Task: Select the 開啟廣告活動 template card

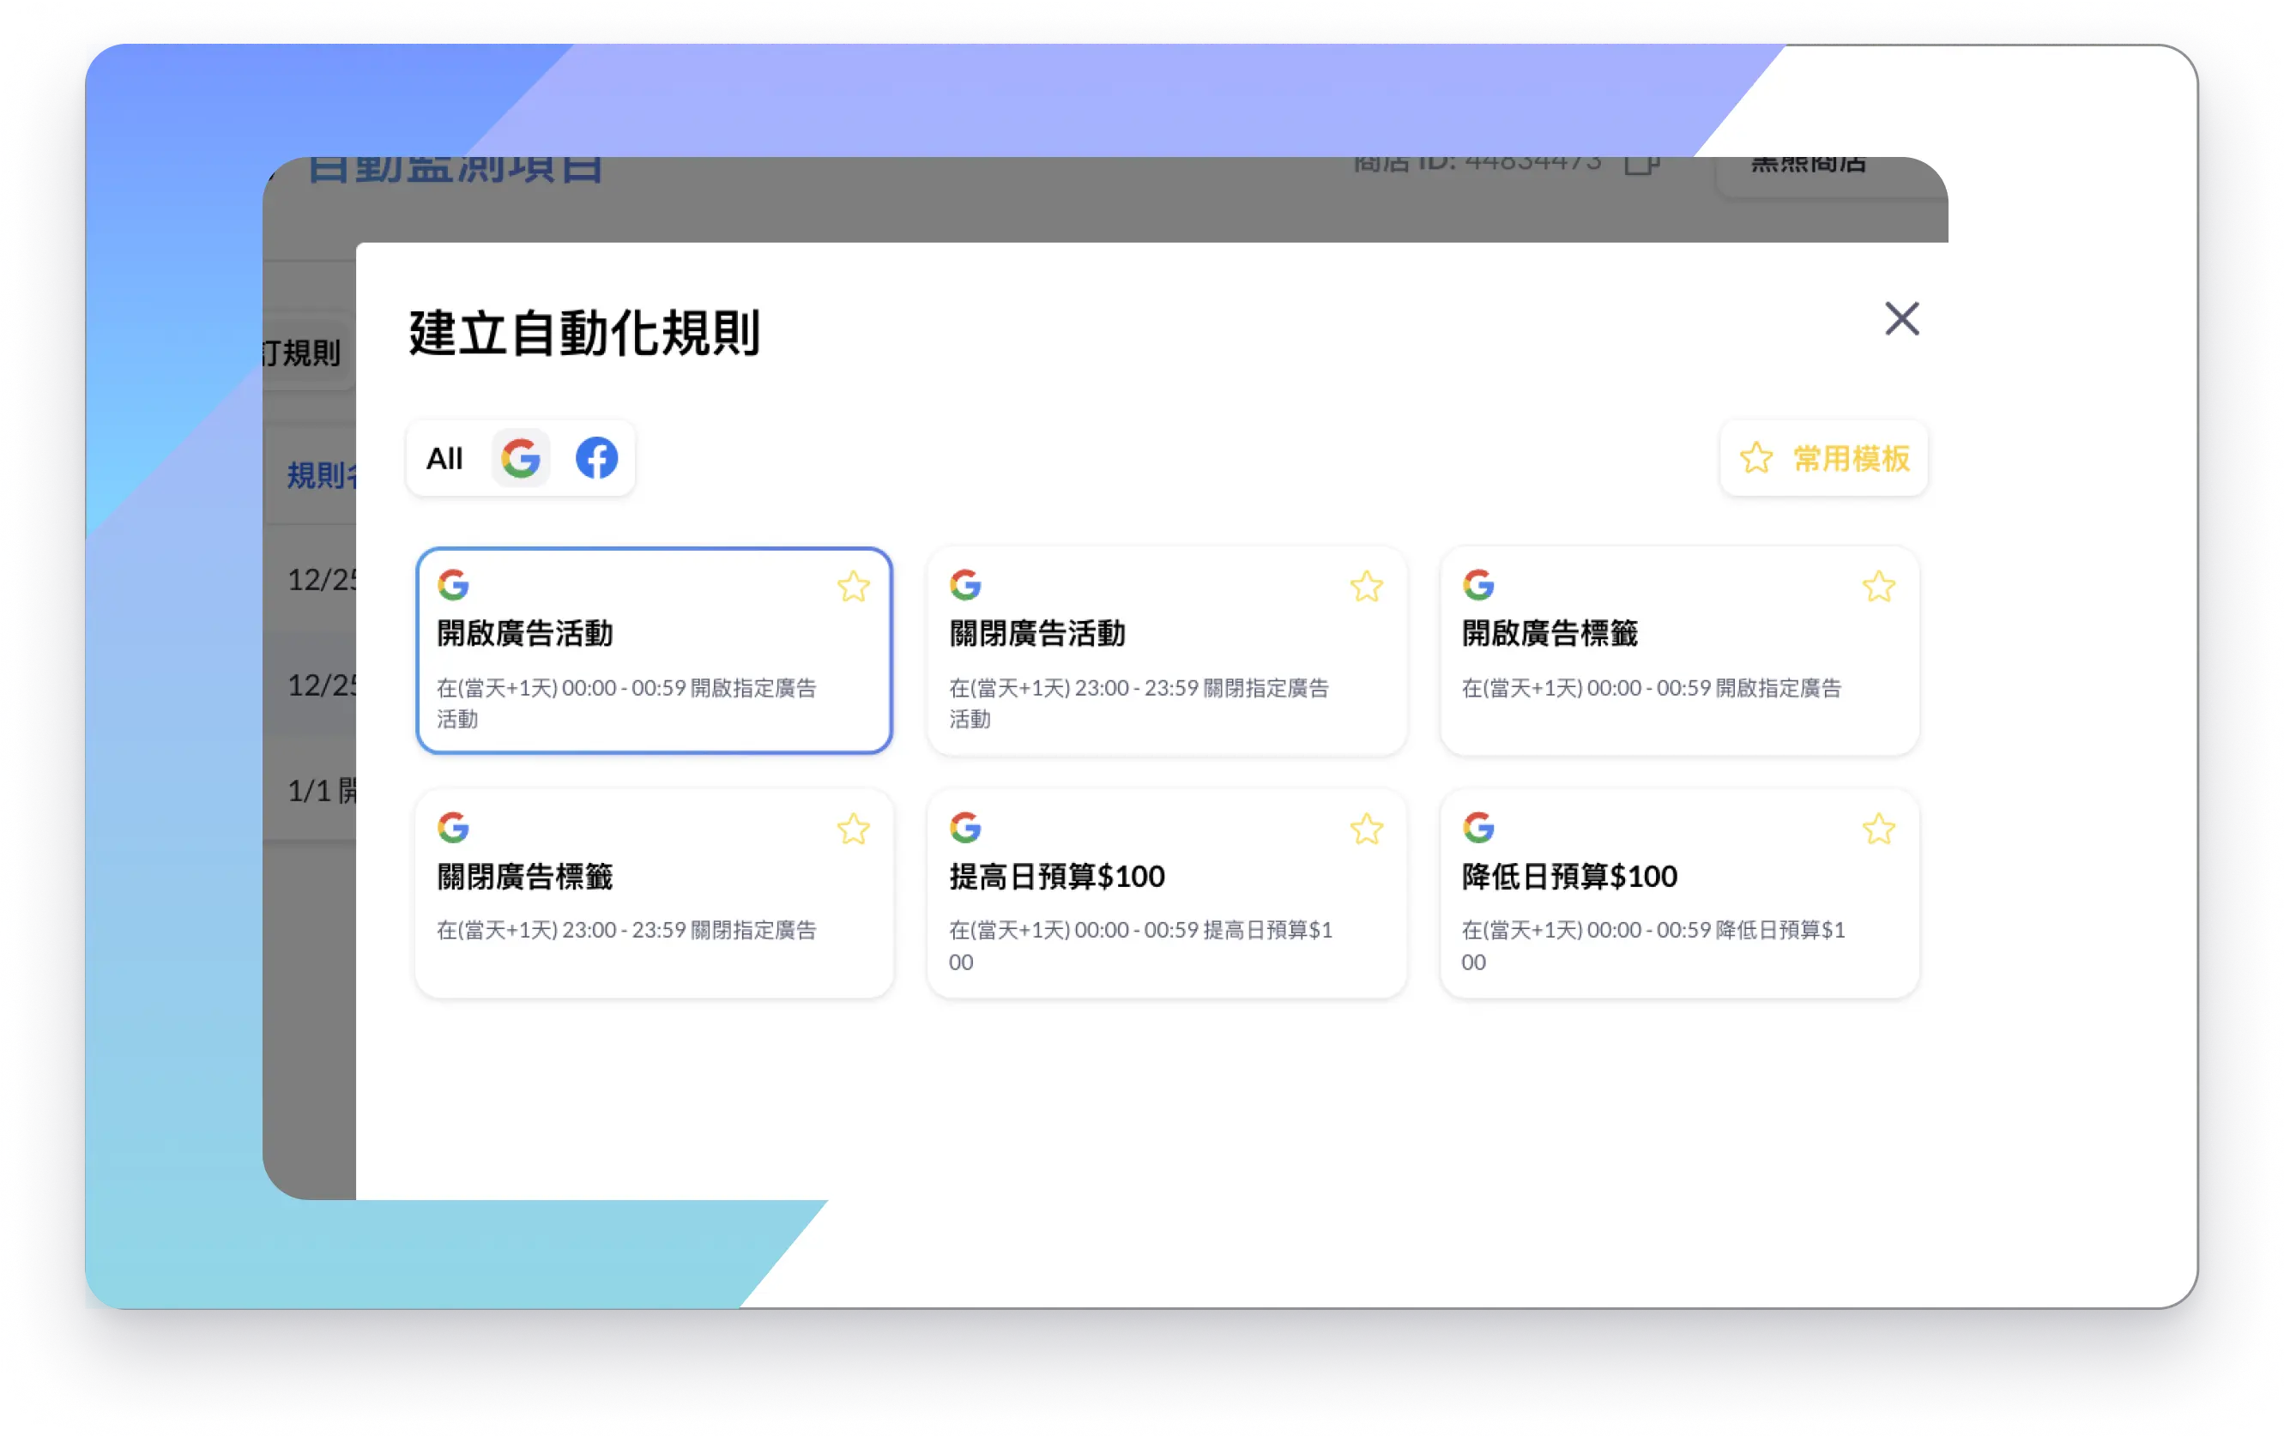Action: [x=654, y=664]
